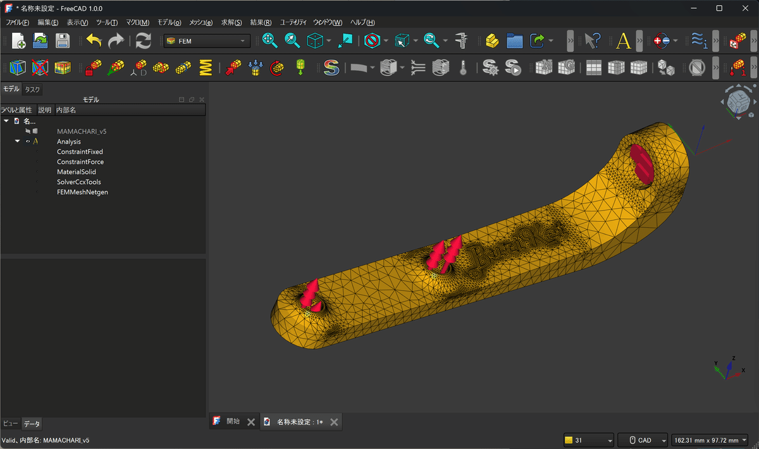759x449 pixels.
Task: Click the Fit Selection zoom icon
Action: (292, 41)
